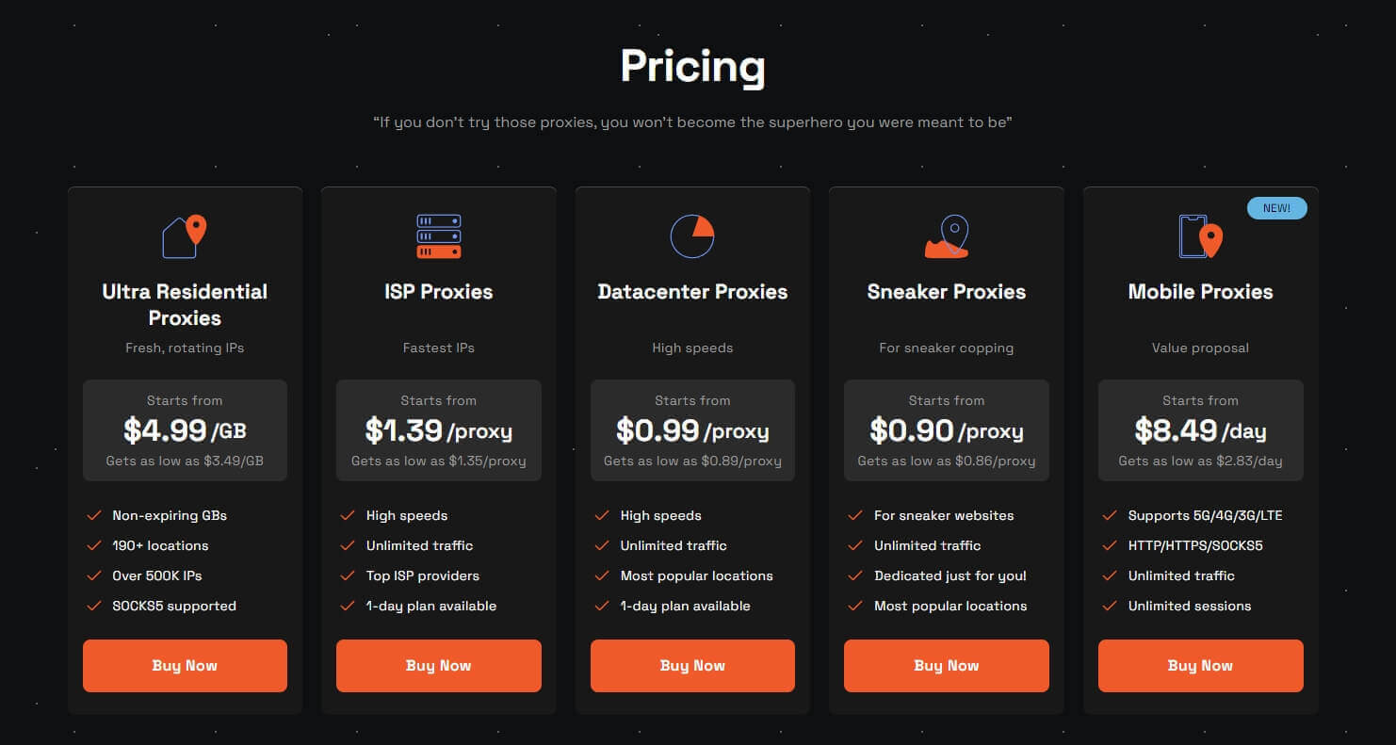Screen dimensions: 1396x745
Task: Purchase Mobile Proxies with Buy Now
Action: (1200, 666)
